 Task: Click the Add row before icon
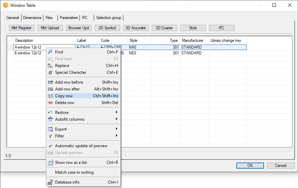point(50,82)
